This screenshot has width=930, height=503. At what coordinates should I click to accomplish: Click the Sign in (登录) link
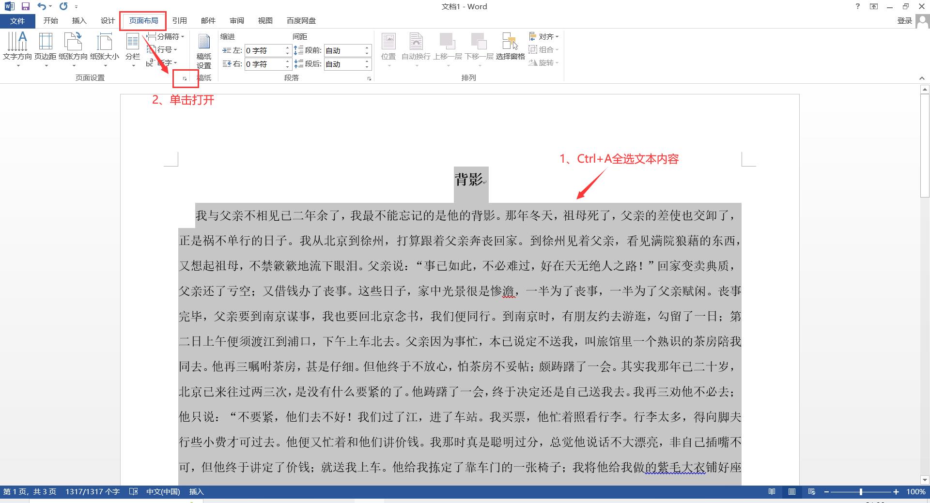tap(904, 21)
